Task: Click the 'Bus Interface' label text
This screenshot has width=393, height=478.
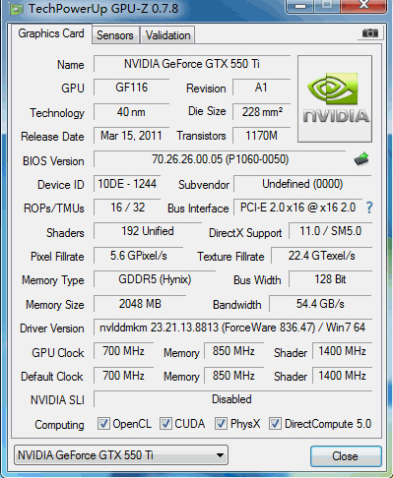Action: (x=198, y=209)
